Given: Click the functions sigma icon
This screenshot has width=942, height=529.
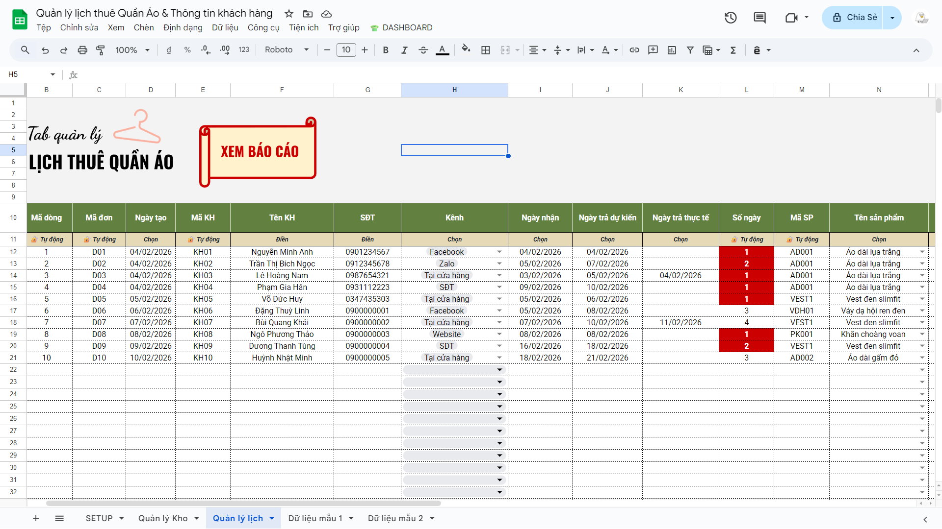Looking at the screenshot, I should point(733,50).
